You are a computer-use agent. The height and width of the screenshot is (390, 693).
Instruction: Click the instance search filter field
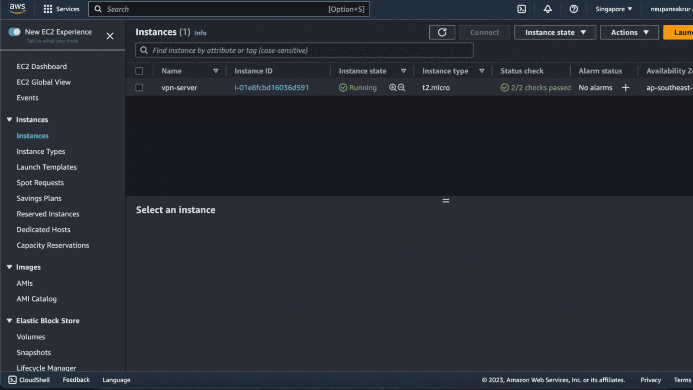303,50
